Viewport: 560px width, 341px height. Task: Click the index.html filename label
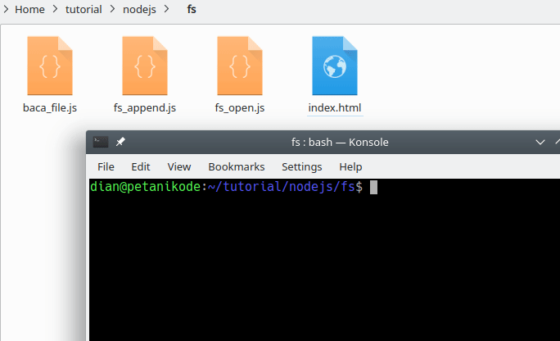pos(335,107)
